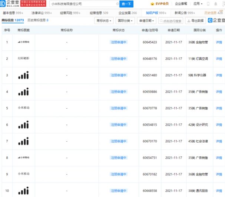The width and height of the screenshot is (225, 197).
Task: Click the 申请/注册号 column header
Action: (x=150, y=30)
